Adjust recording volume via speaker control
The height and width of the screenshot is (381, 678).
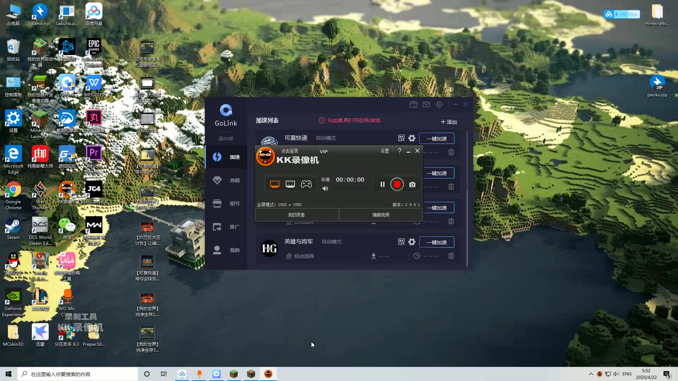tap(325, 188)
